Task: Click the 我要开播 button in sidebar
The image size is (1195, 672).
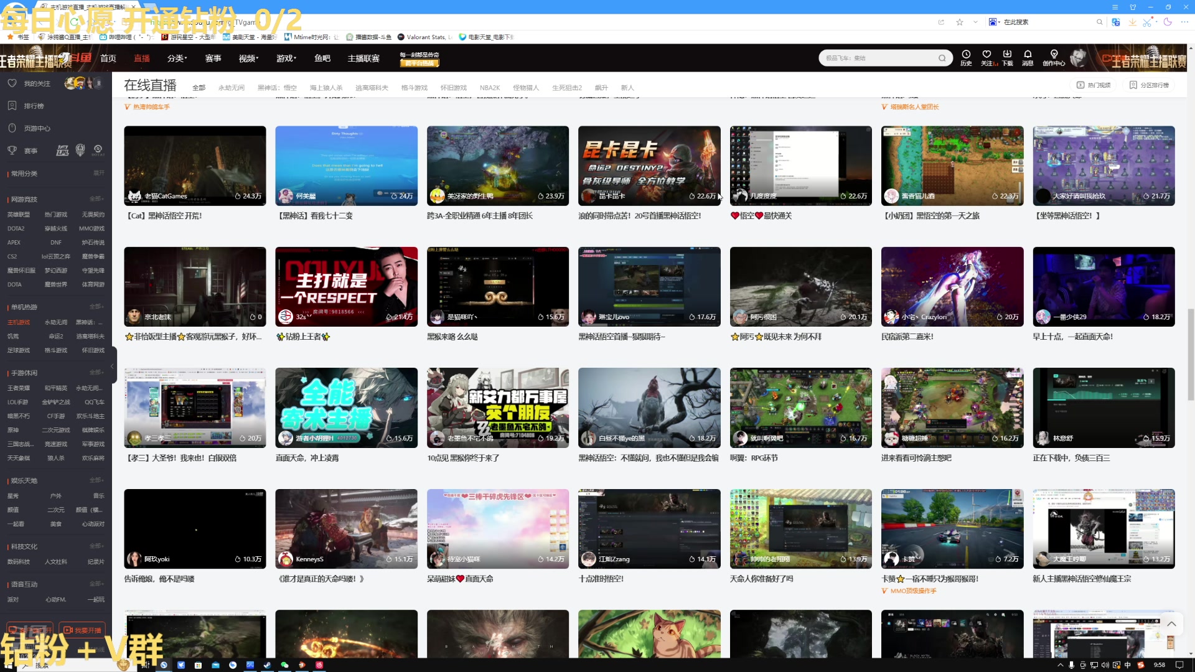Action: [x=83, y=630]
